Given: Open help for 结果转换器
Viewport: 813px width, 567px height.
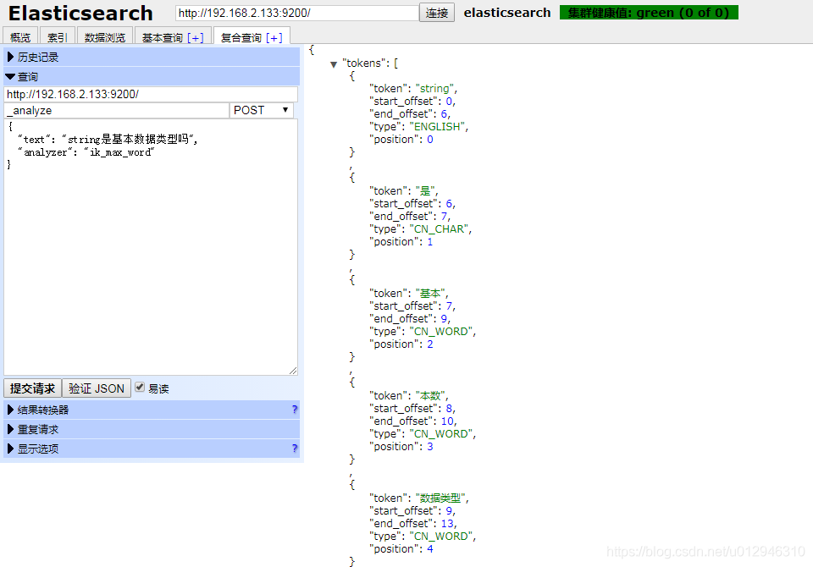Looking at the screenshot, I should click(295, 410).
